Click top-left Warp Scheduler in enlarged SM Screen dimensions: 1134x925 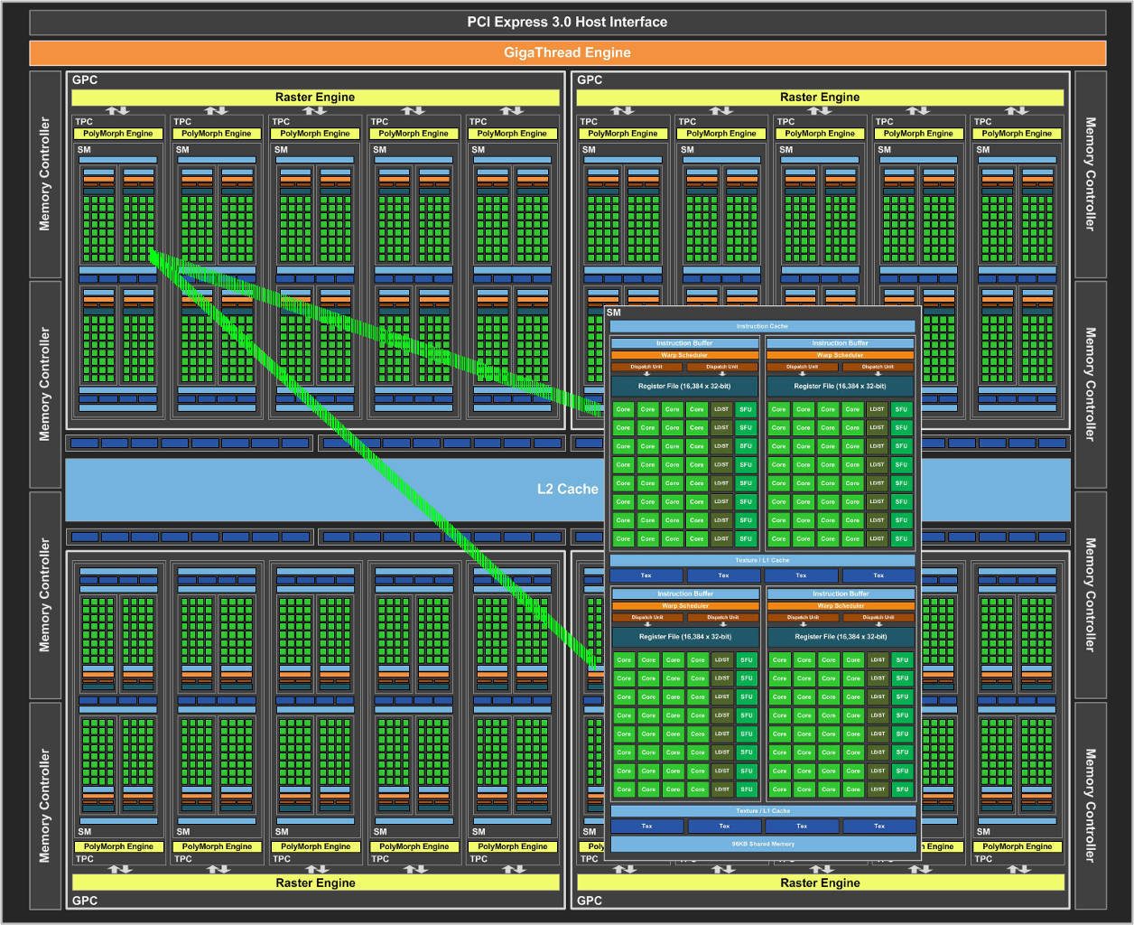(x=684, y=355)
